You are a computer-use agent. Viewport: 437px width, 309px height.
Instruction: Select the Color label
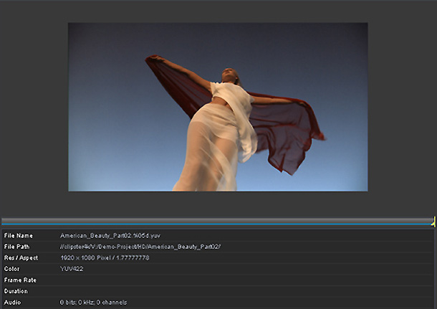[x=12, y=269]
